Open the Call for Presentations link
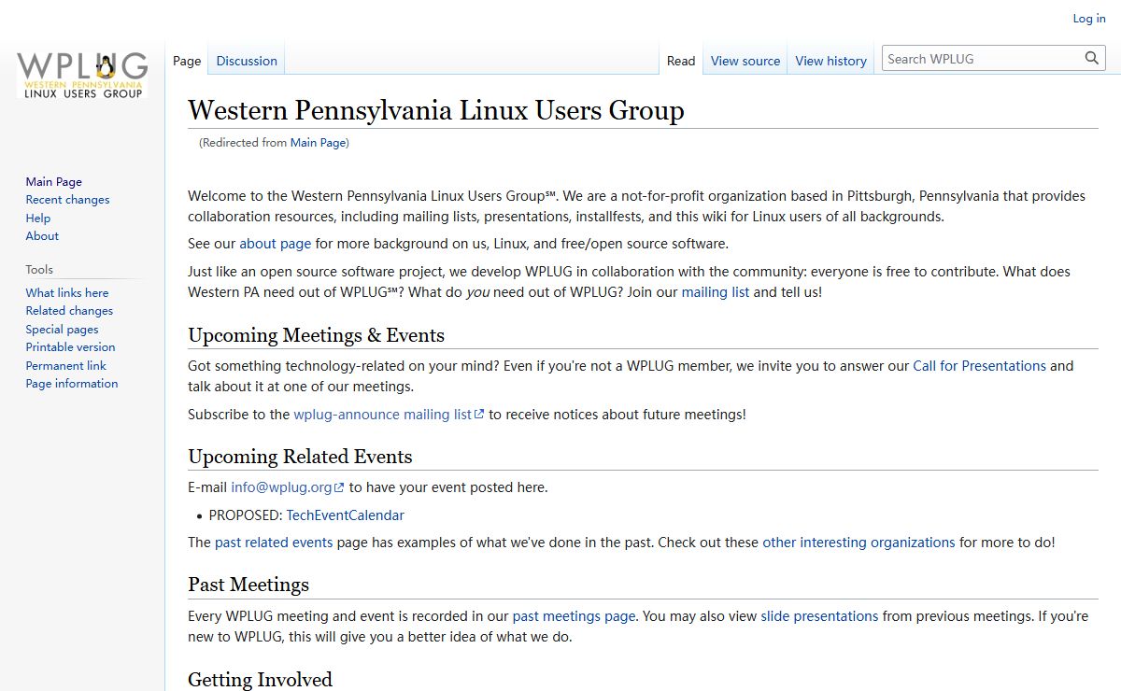Viewport: 1121px width, 691px height. 979,366
